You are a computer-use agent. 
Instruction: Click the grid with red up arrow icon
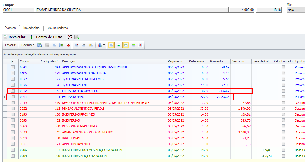(x=68, y=45)
